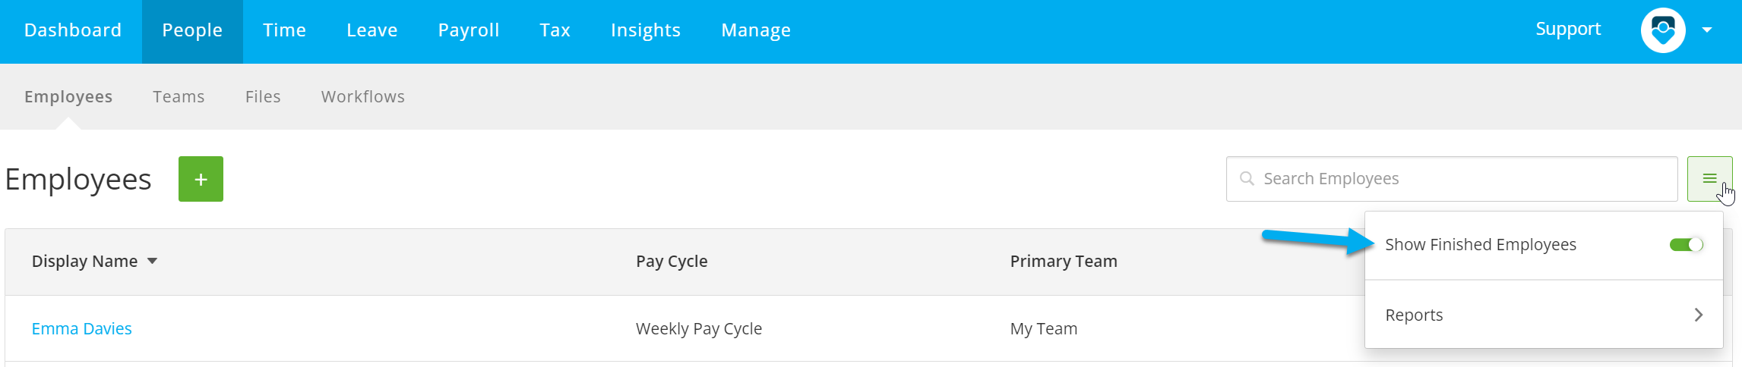Open Emma Davies employee profile
The height and width of the screenshot is (367, 1742).
tap(81, 328)
